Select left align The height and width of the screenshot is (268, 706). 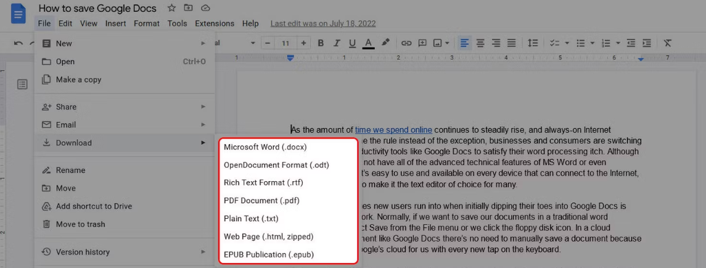click(464, 43)
